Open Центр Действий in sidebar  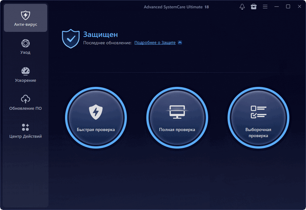point(25,131)
